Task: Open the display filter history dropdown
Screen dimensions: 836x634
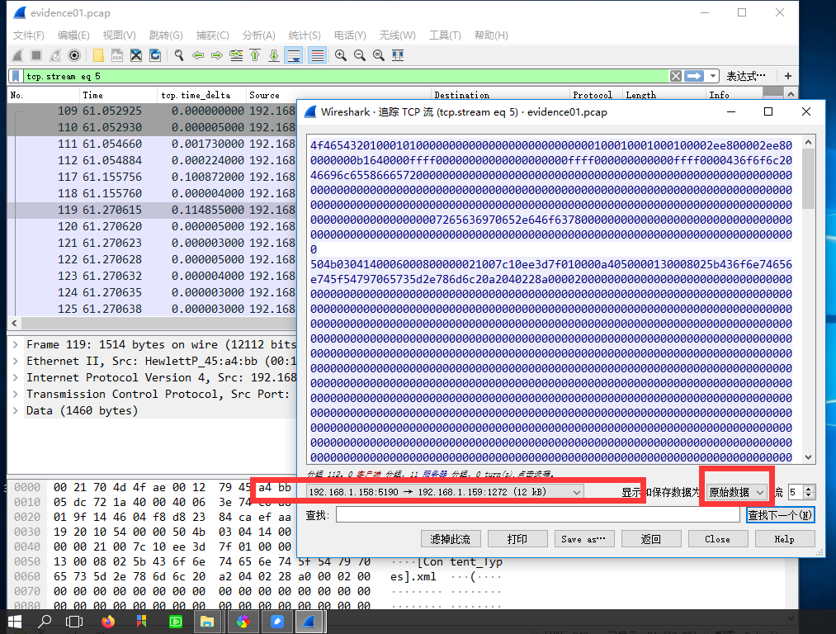Action: (x=713, y=76)
